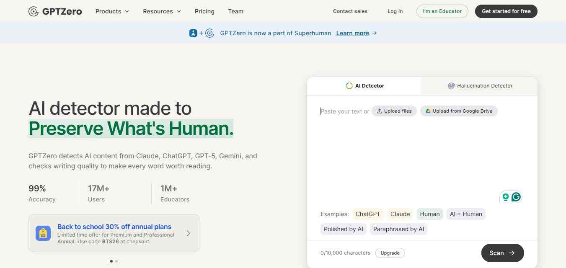Switch to the Hallucination Detector tab
Screen dimensions: 566x268
[x=480, y=86]
